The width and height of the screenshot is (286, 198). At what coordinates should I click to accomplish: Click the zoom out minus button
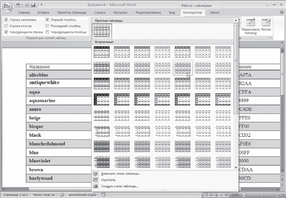click(x=244, y=195)
